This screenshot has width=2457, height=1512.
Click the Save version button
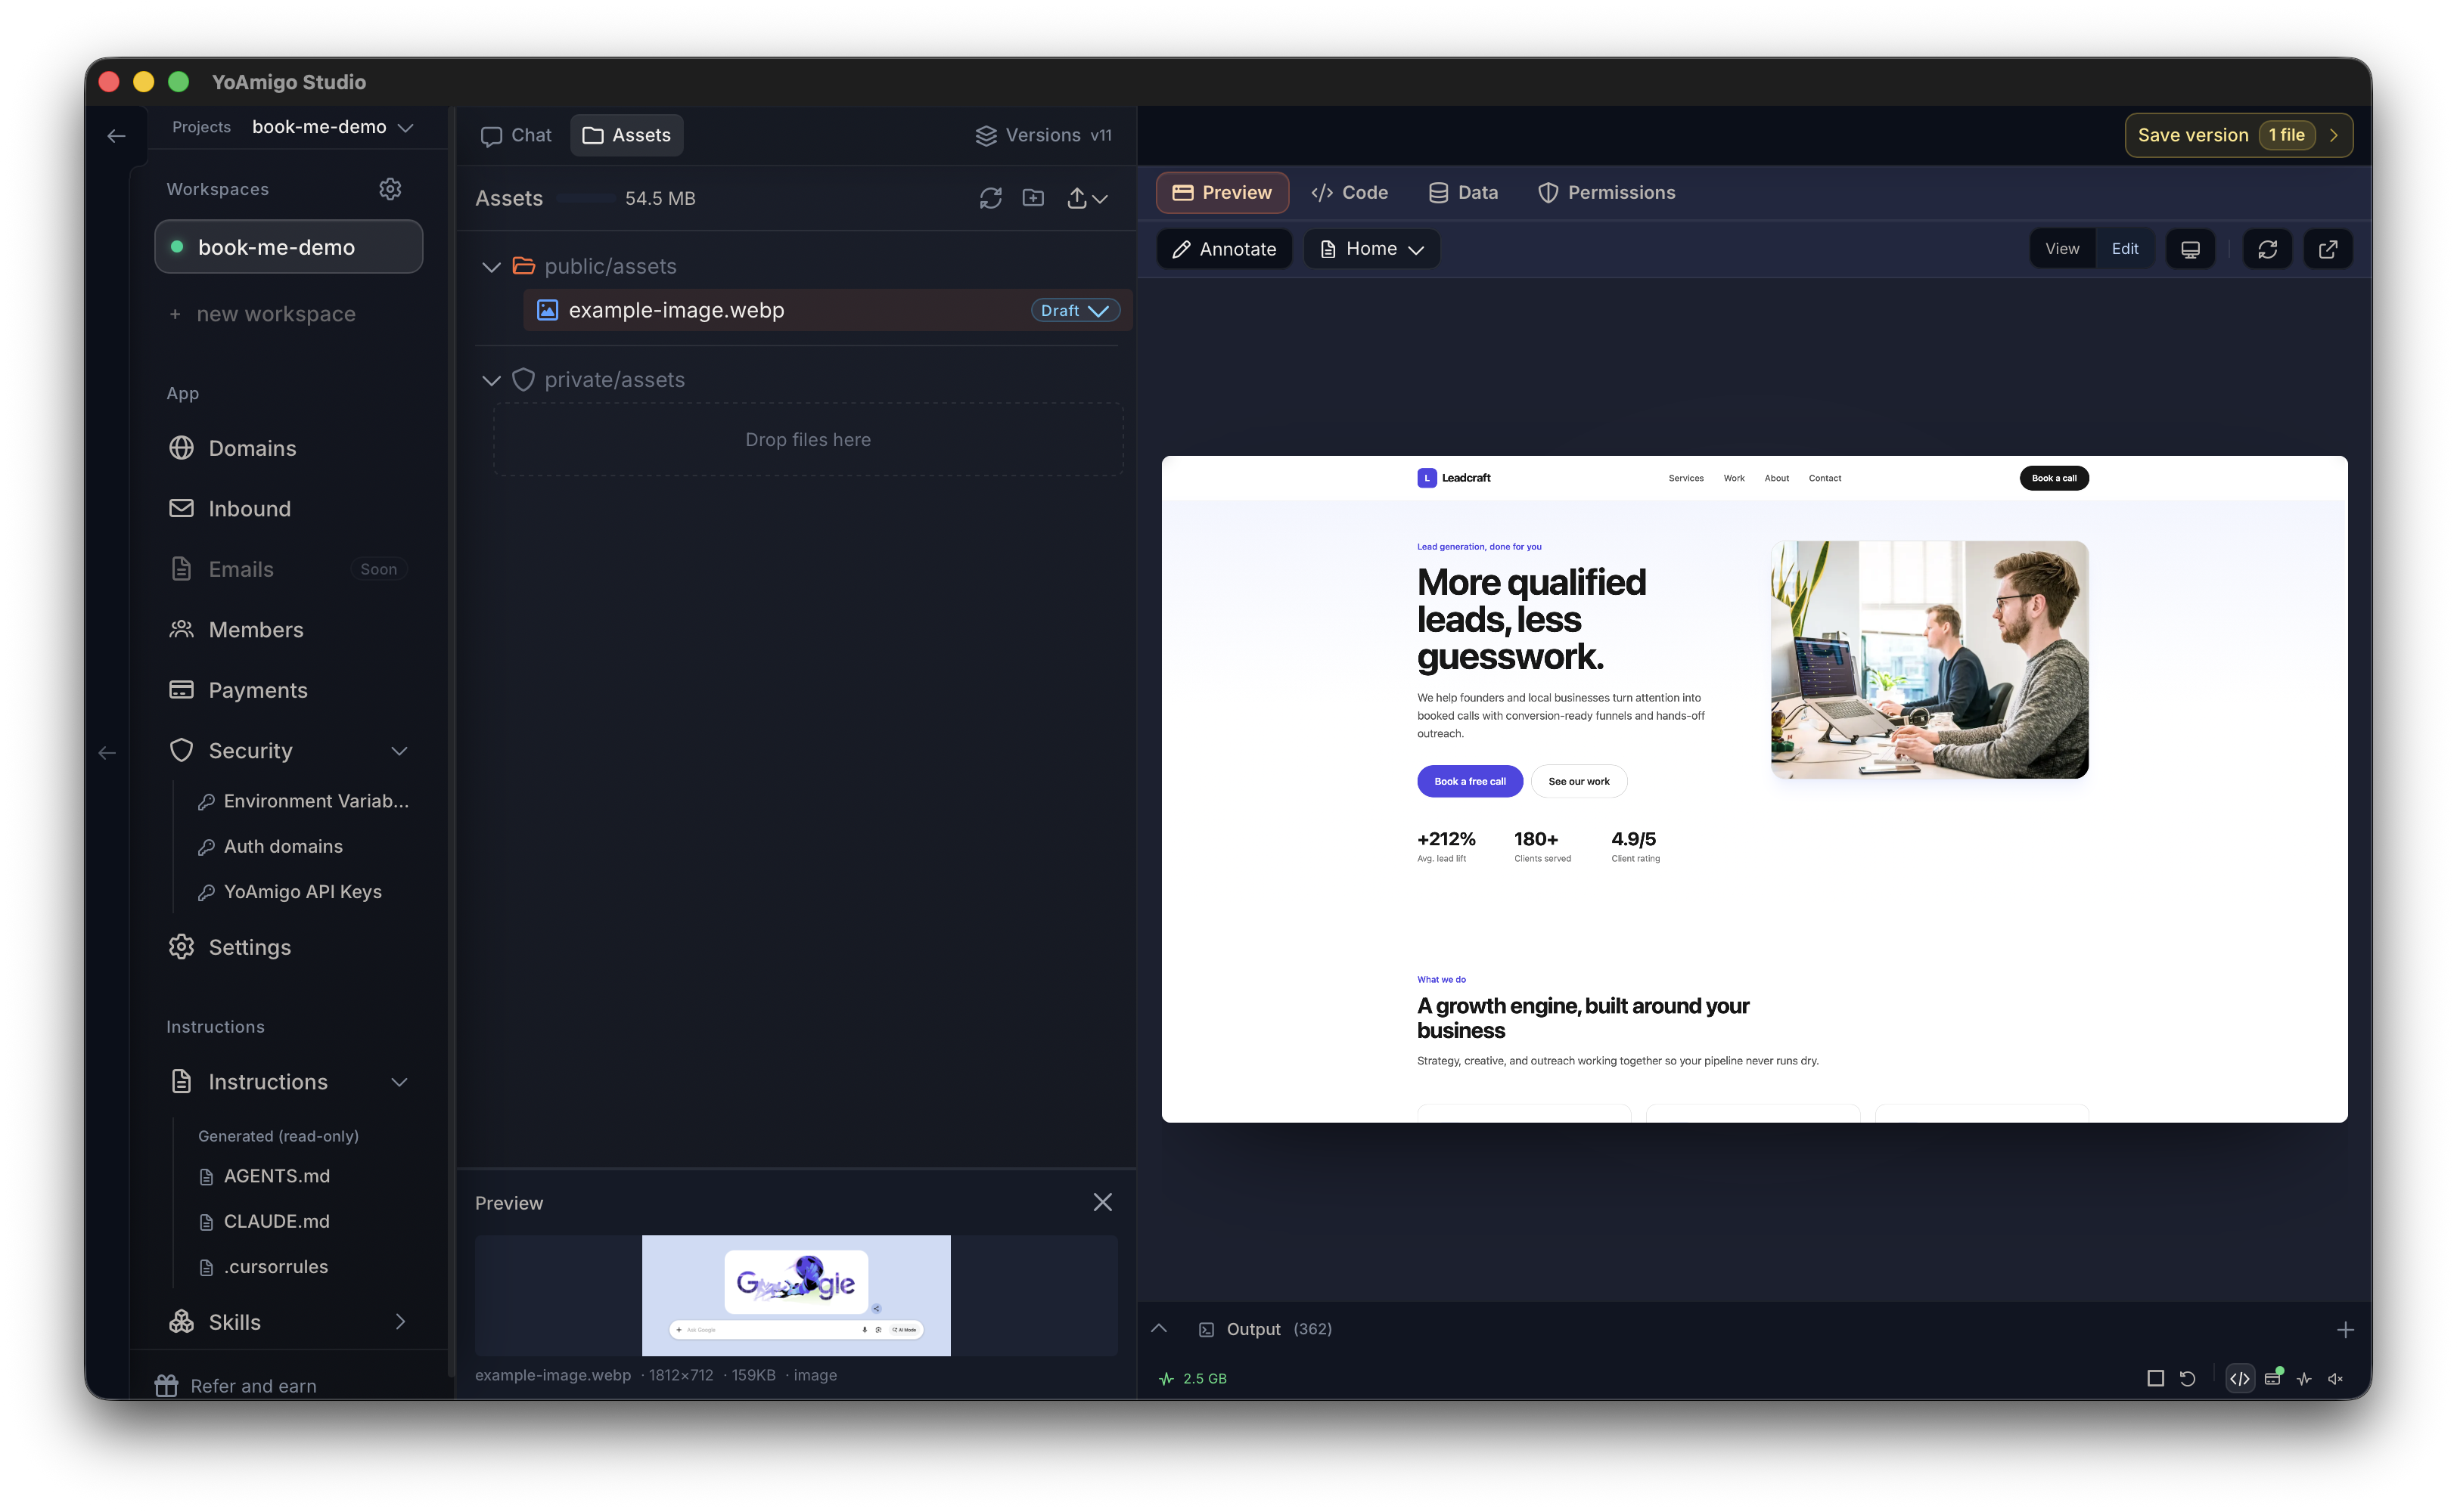coord(2239,135)
